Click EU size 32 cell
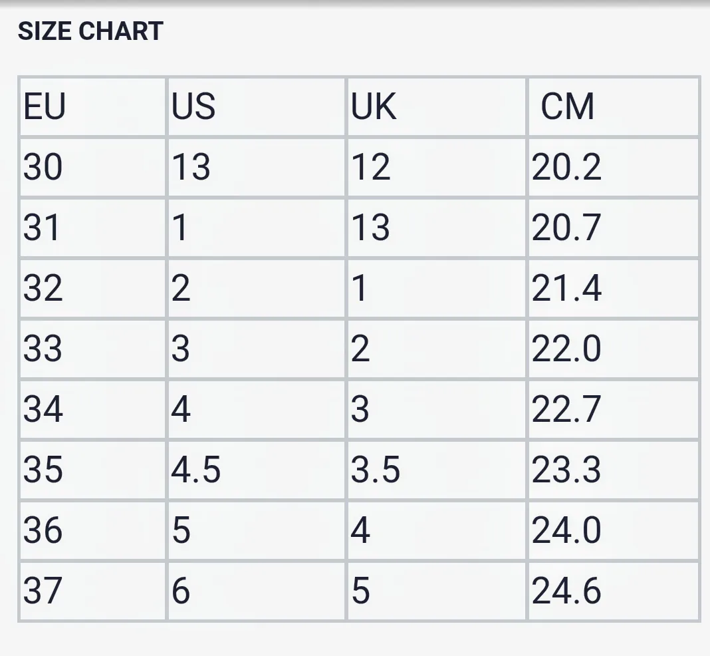710x656 pixels. (92, 288)
